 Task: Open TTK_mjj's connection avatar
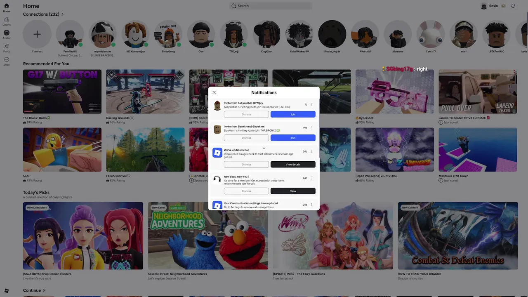[234, 34]
